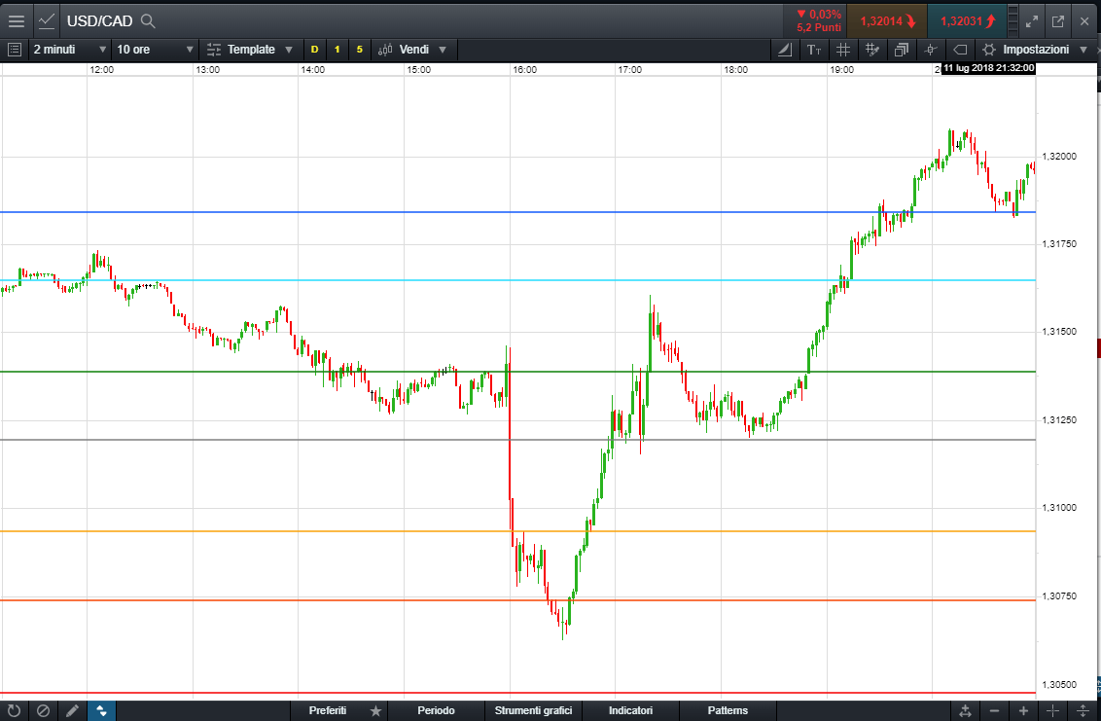Toggle the chart grid lines
The image size is (1101, 721).
point(842,50)
